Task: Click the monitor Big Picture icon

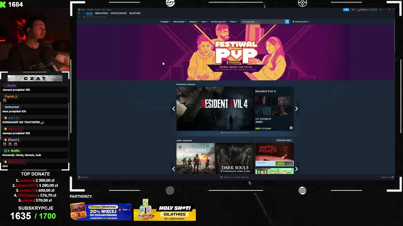Action: [381, 9]
